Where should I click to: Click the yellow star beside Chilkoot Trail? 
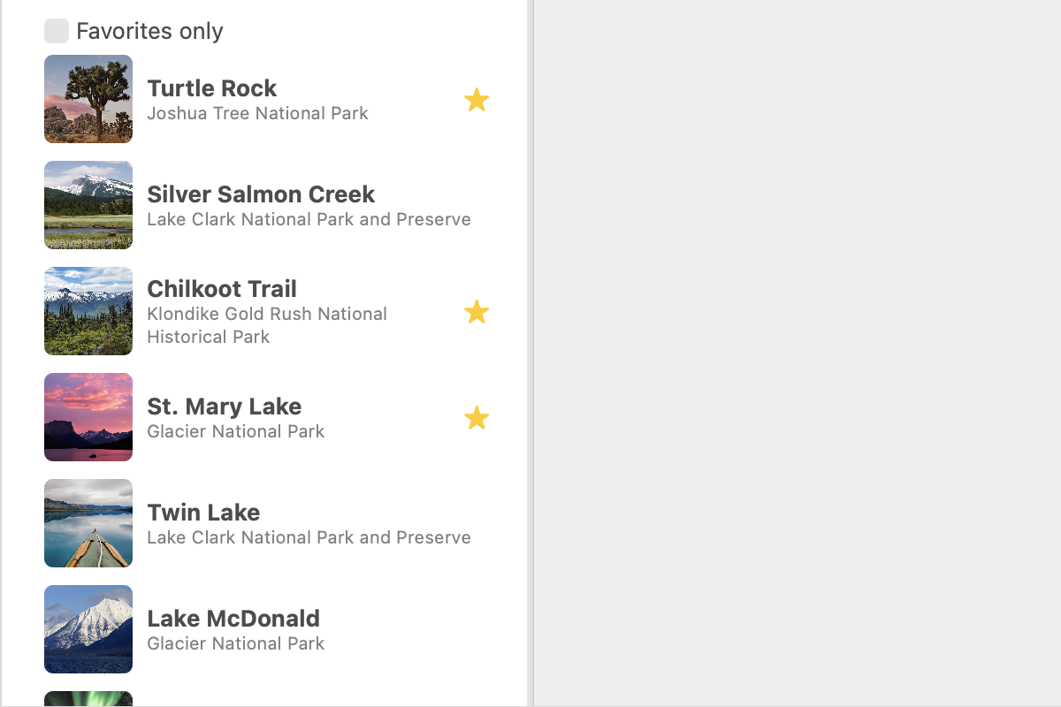click(x=477, y=312)
